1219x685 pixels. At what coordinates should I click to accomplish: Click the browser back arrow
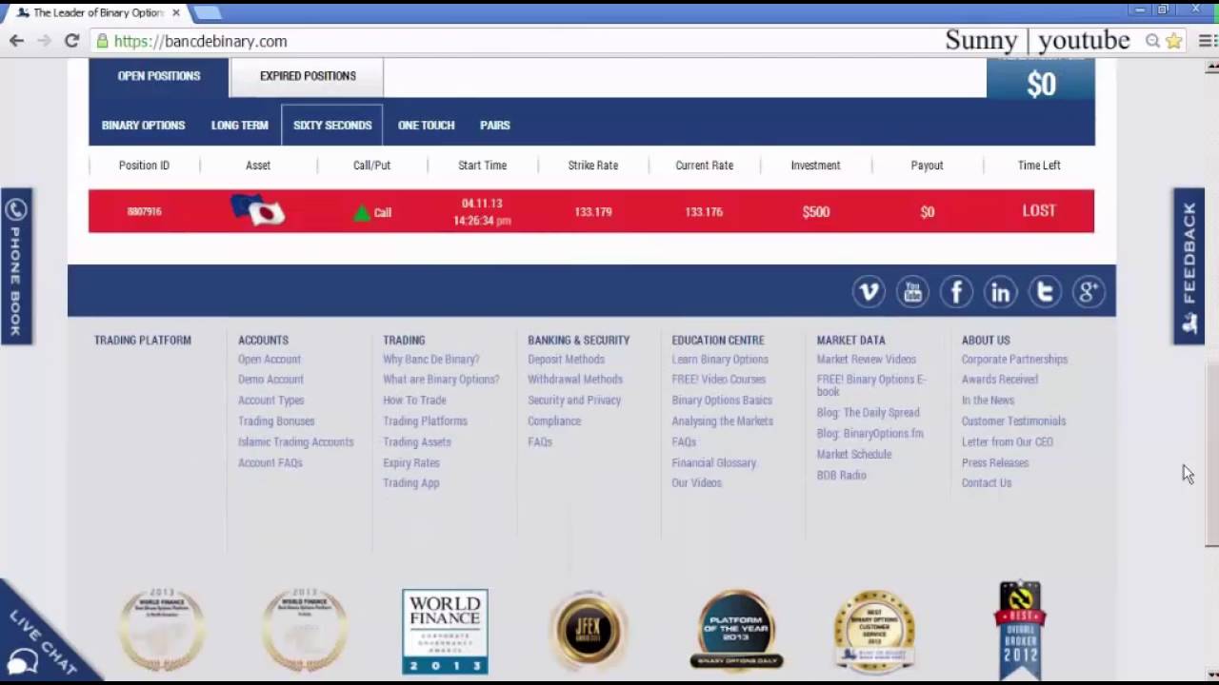16,41
